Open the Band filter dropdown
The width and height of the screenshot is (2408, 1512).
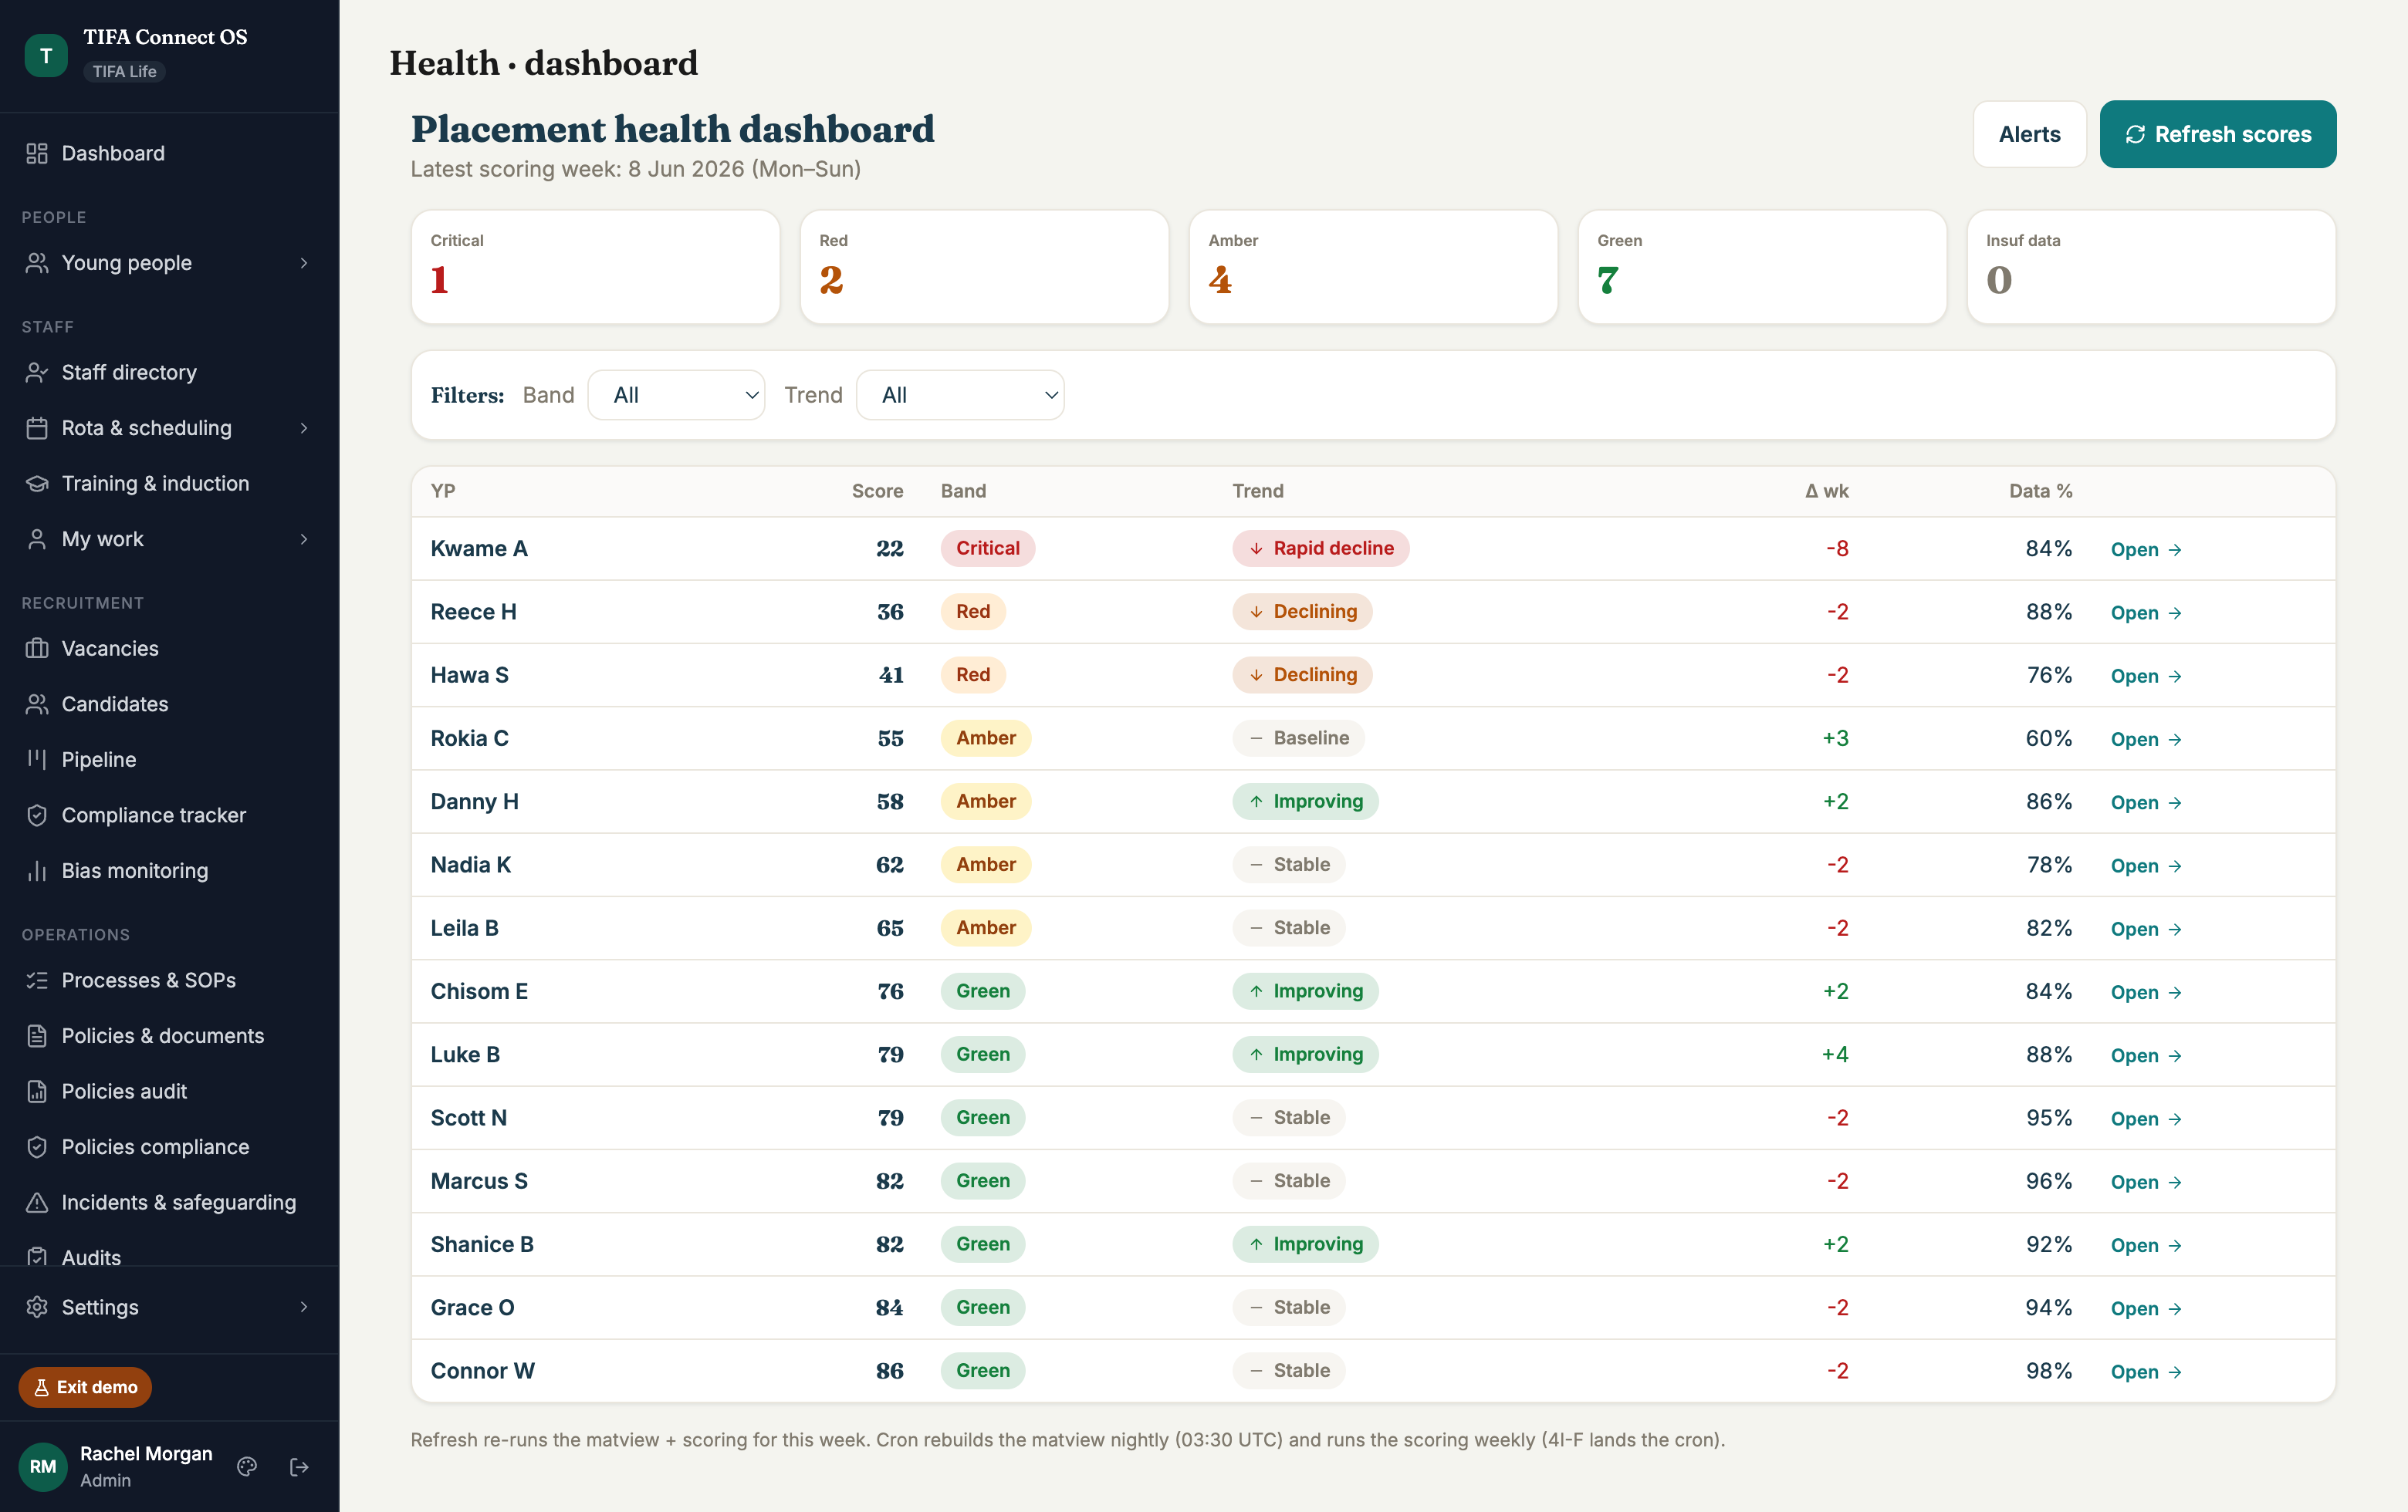coord(676,395)
